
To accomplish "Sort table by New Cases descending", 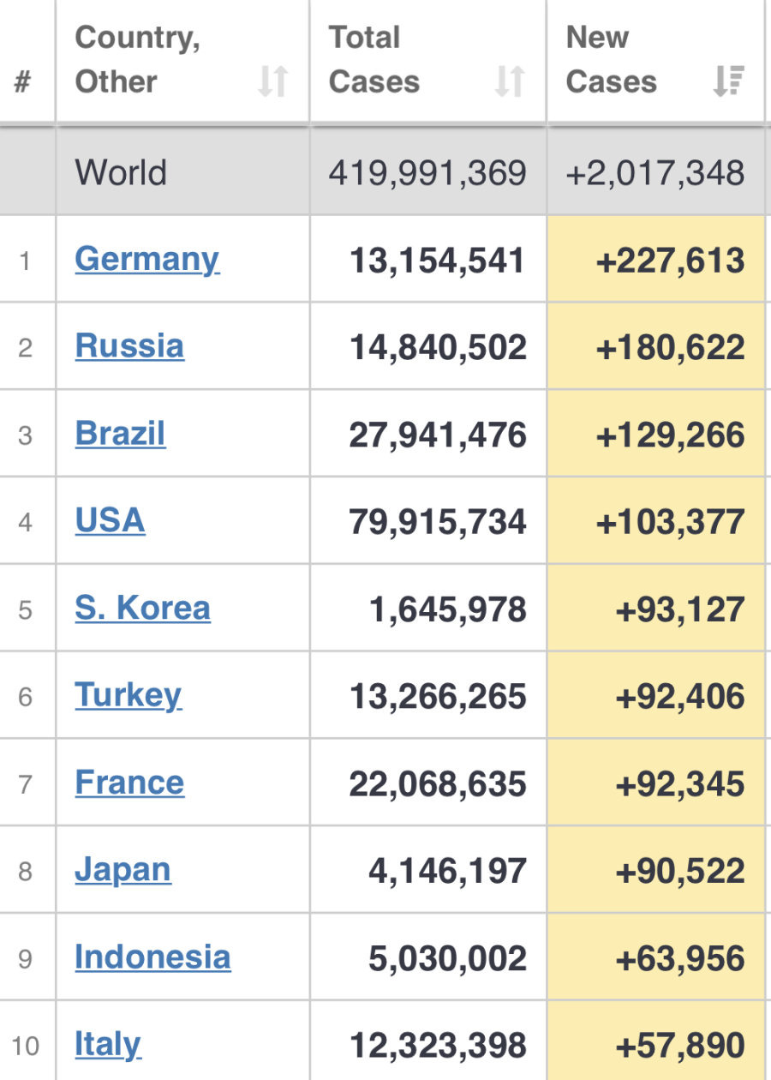I will pos(729,81).
